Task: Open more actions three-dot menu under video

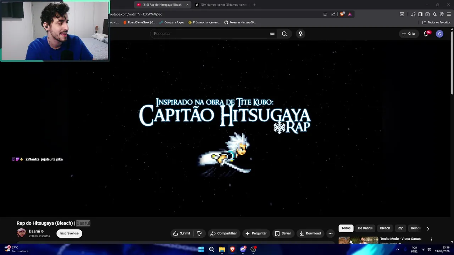Action: pyautogui.click(x=331, y=233)
